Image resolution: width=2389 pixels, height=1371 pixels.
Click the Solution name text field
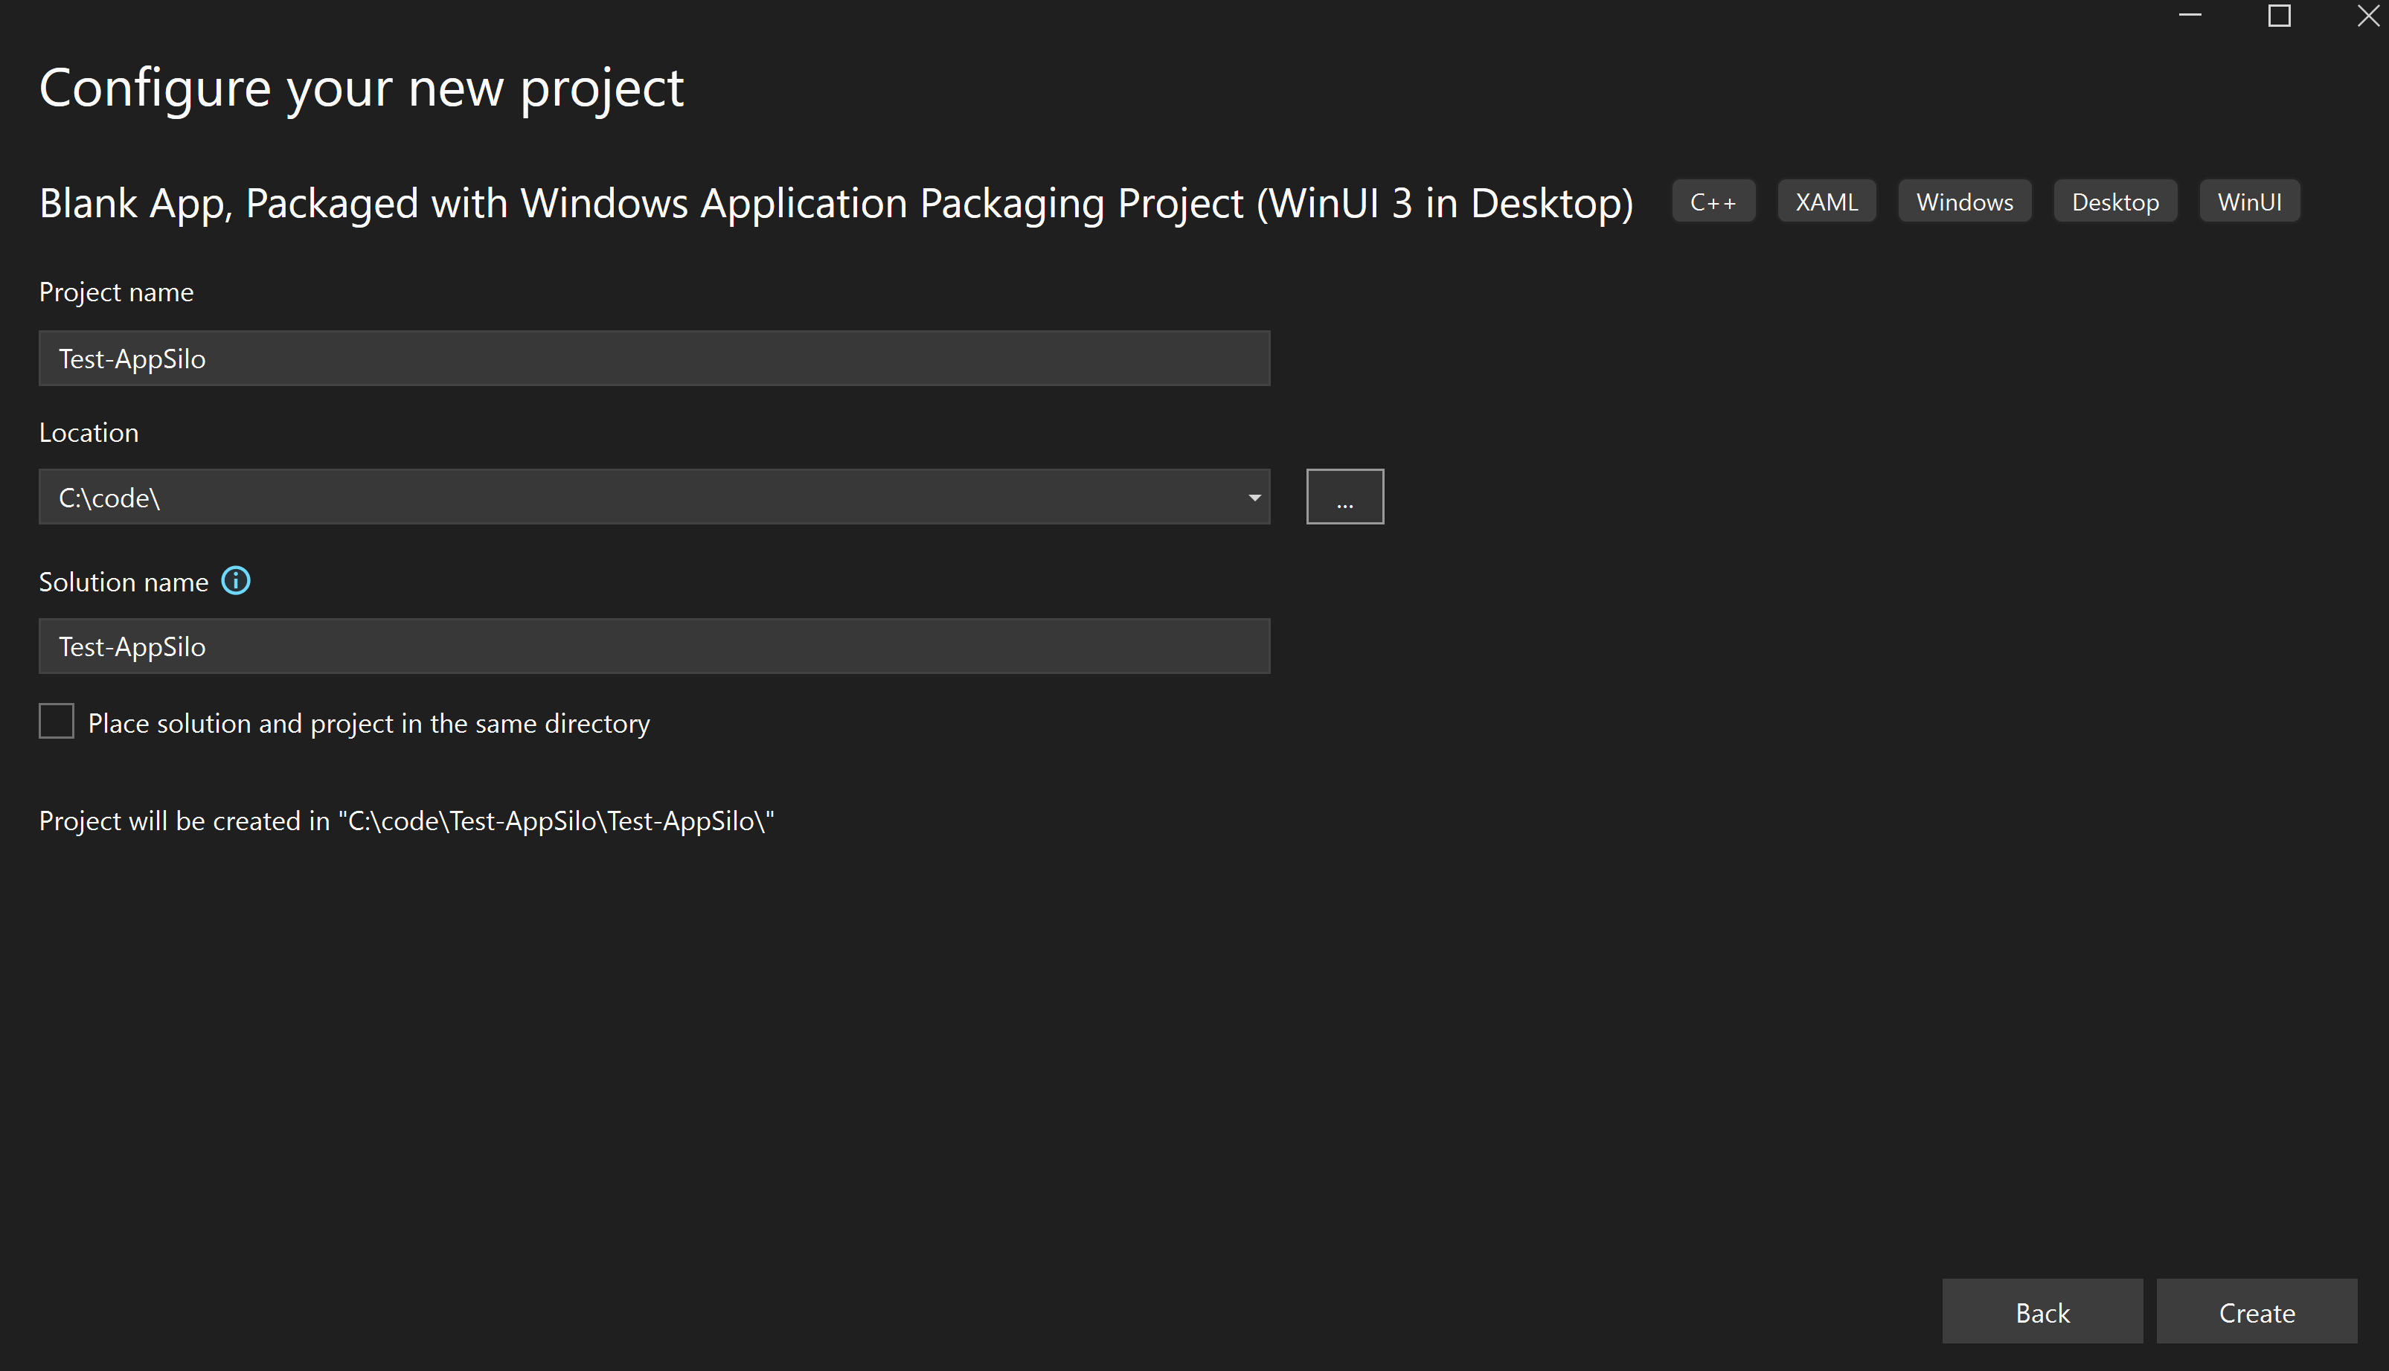655,644
